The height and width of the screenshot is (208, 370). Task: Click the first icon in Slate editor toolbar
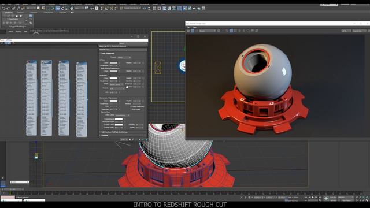point(2,43)
